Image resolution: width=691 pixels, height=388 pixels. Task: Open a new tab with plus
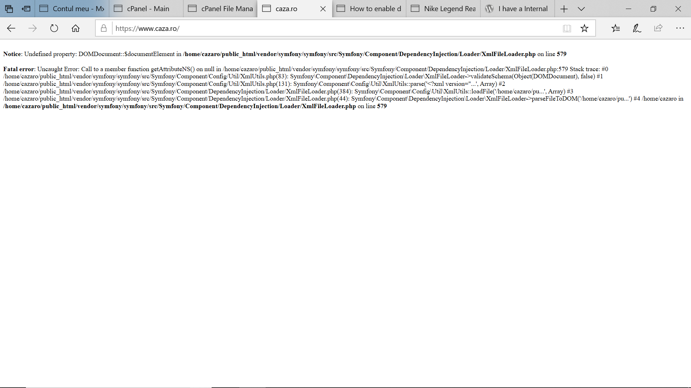point(564,9)
